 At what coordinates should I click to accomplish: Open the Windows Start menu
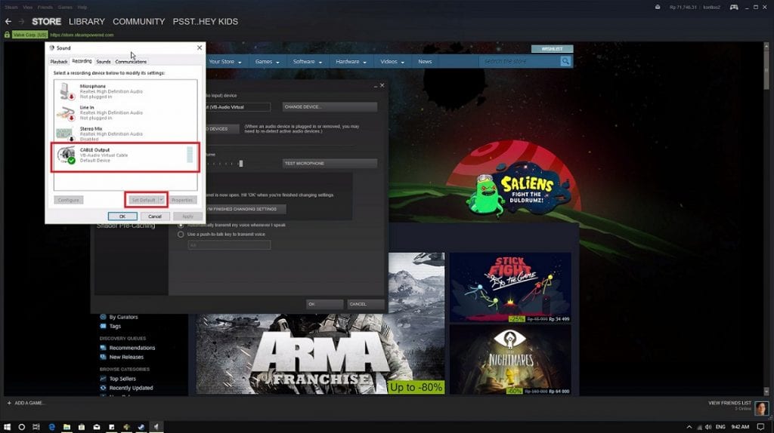click(7, 427)
